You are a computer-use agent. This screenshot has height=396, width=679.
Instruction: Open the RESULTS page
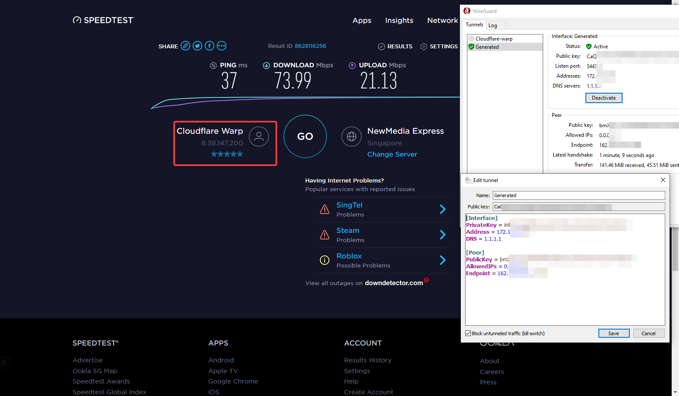395,47
